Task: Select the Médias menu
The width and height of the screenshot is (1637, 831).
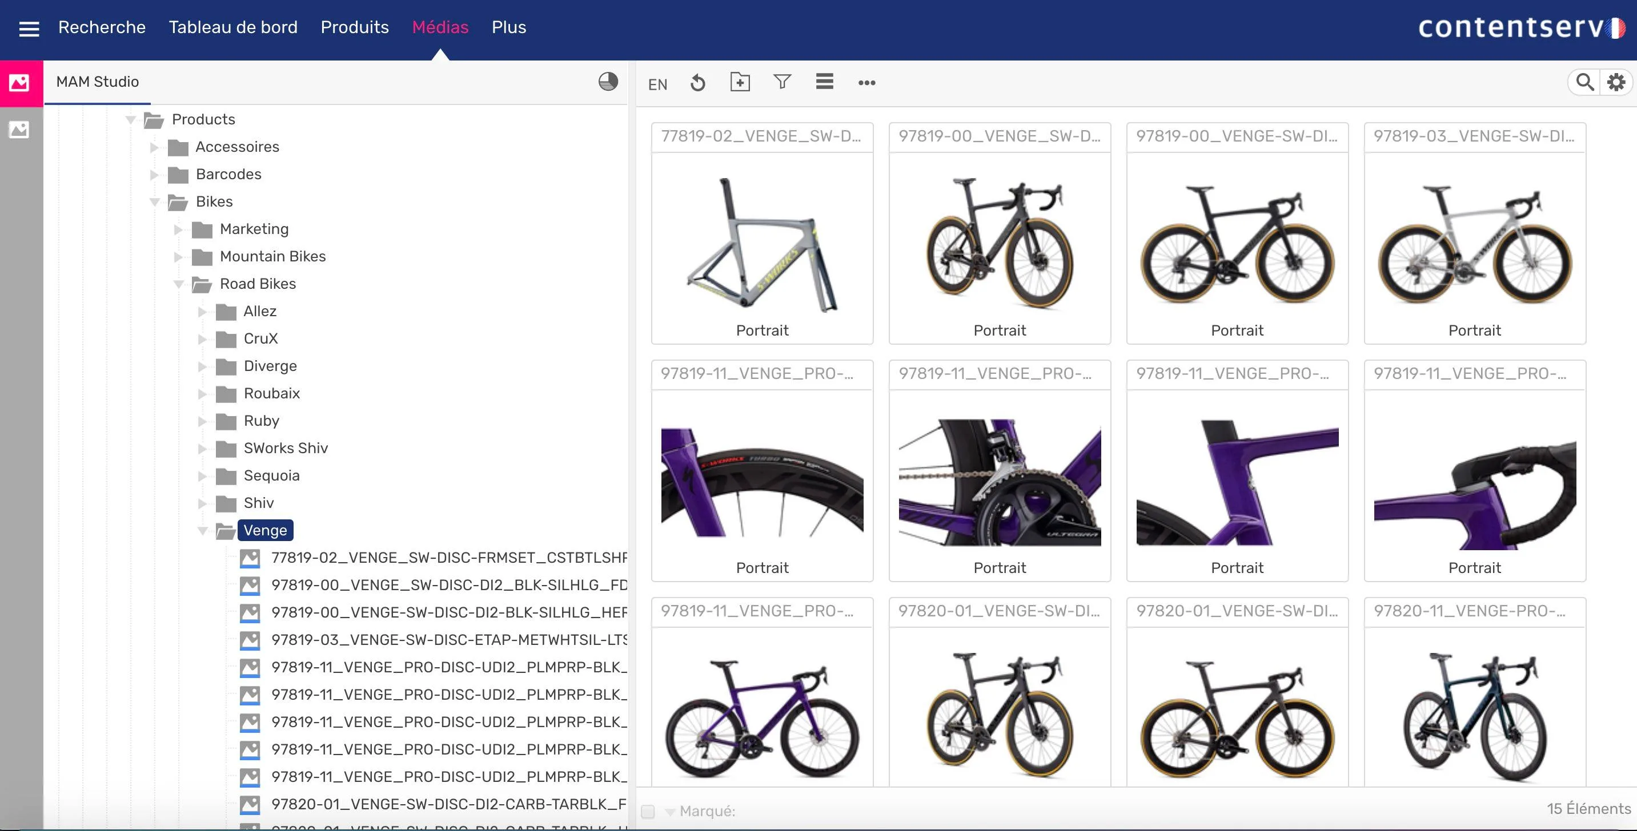Action: 440,27
